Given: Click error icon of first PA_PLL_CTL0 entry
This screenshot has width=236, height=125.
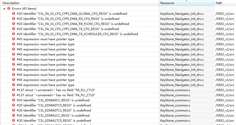Looking at the screenshot, I should coord(14,90).
